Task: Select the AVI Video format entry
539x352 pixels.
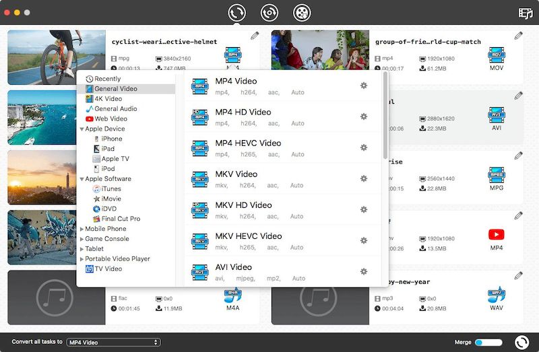Action: [x=282, y=272]
